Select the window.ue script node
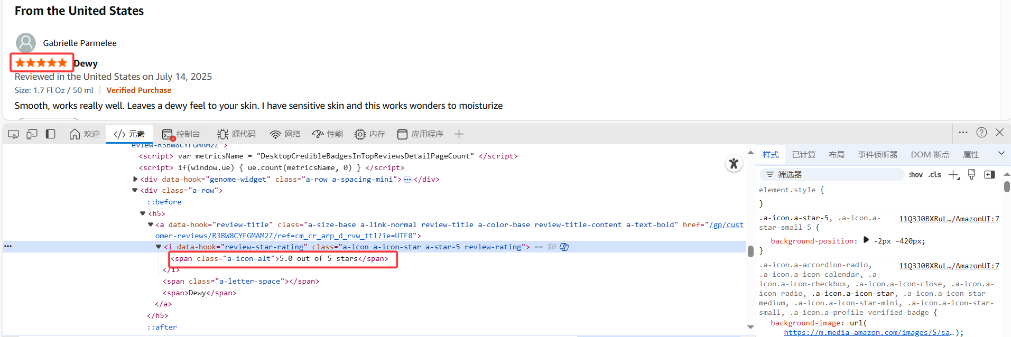The width and height of the screenshot is (1011, 337). click(272, 167)
